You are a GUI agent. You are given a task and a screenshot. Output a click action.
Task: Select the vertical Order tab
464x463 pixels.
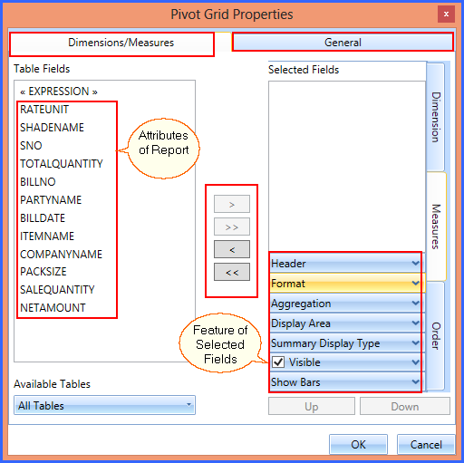click(436, 336)
